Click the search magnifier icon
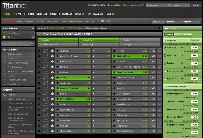 tap(33, 43)
